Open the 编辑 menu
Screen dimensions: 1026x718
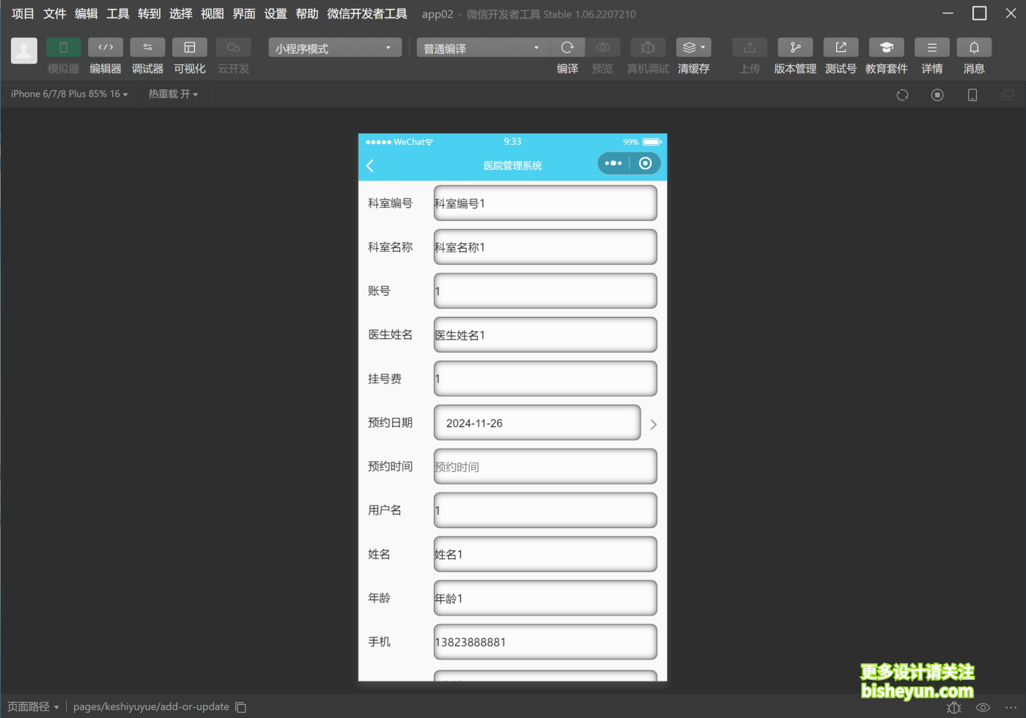[86, 14]
